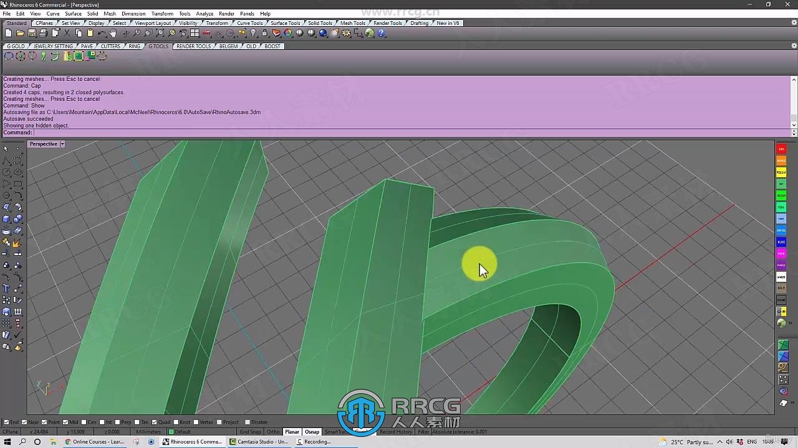This screenshot has height=448, width=798.
Task: Enable the Int osnap checkbox
Action: pos(102,422)
